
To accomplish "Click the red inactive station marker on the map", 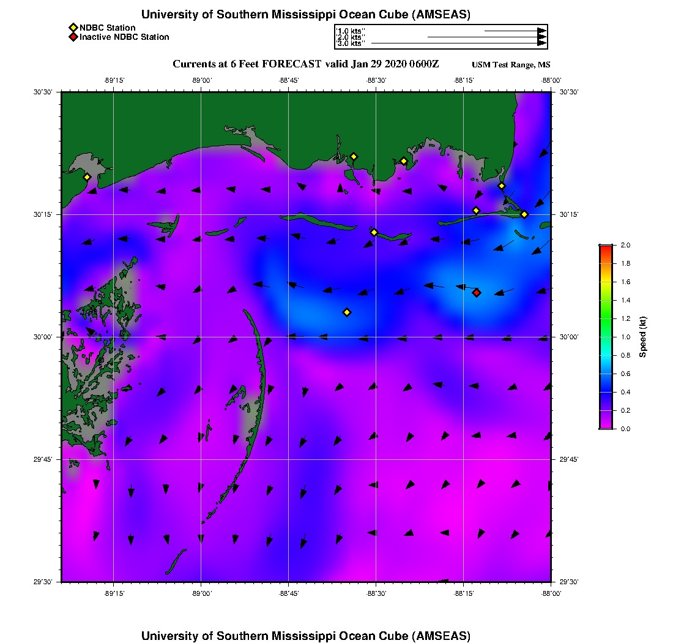I will (x=477, y=293).
